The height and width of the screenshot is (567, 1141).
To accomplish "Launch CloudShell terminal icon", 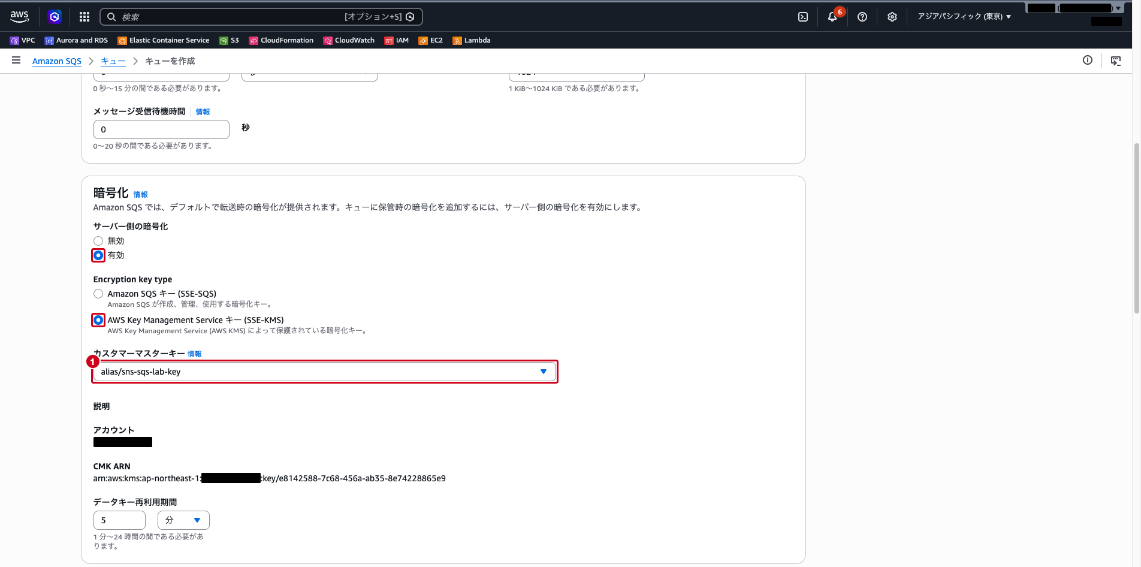I will click(803, 17).
